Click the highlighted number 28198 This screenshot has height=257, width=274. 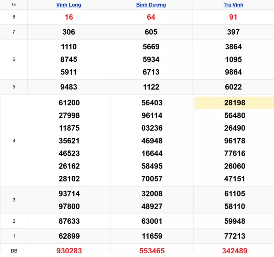coord(235,103)
